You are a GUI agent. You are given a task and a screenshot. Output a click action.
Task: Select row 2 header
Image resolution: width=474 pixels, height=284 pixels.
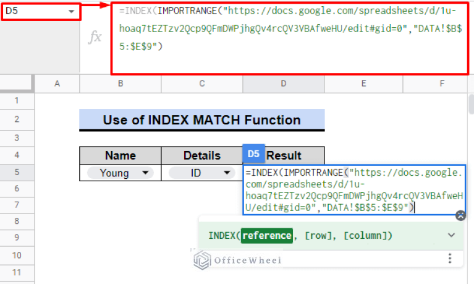click(x=17, y=119)
